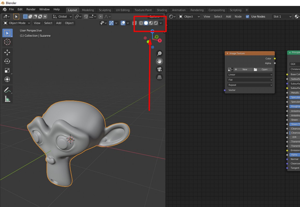This screenshot has height=207, width=300.
Task: Open the Window menu
Action: point(44,9)
